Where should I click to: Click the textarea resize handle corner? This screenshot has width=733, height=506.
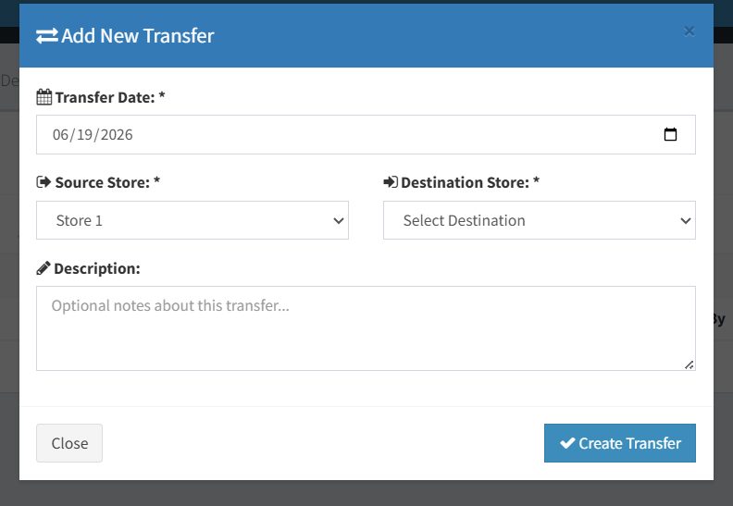click(x=690, y=364)
